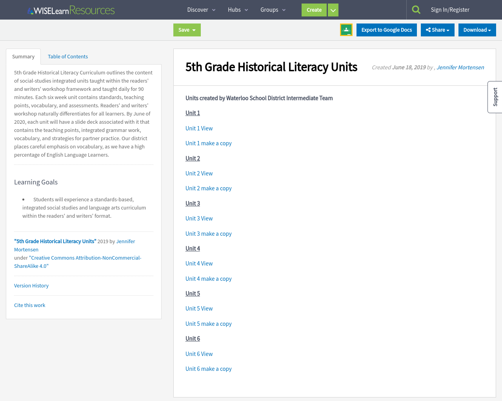This screenshot has height=401, width=502.
Task: Click the WISELearn Resources logo
Action: [71, 10]
